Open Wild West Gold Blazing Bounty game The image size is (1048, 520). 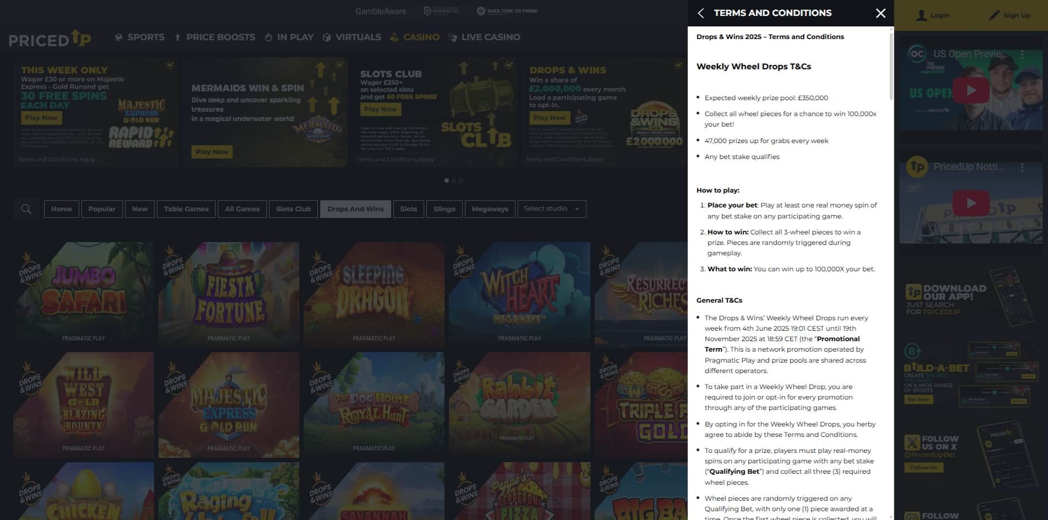click(x=84, y=404)
